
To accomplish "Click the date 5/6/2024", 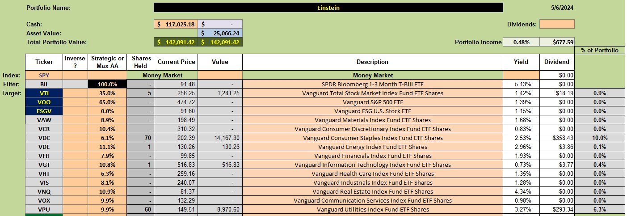I will 563,8.
